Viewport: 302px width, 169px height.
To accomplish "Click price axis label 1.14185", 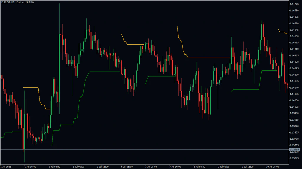I will pyautogui.click(x=294, y=81).
